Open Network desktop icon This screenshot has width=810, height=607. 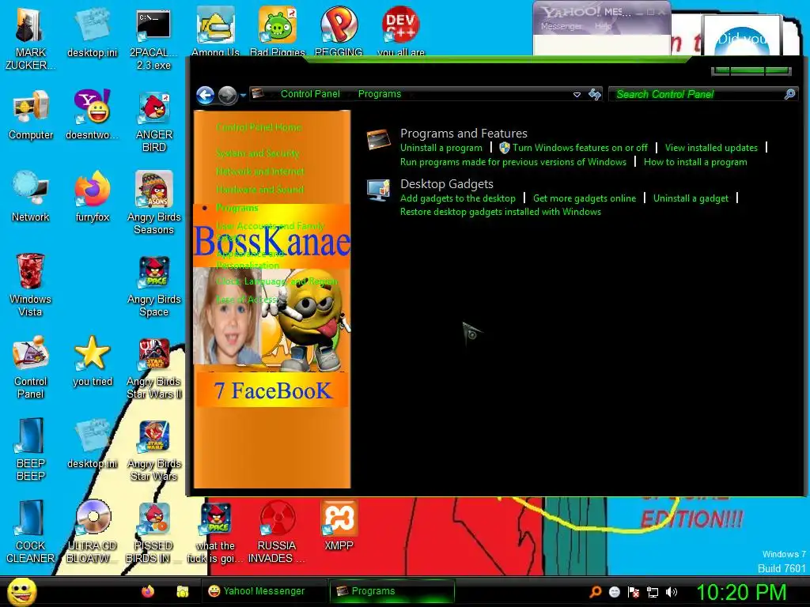31,196
